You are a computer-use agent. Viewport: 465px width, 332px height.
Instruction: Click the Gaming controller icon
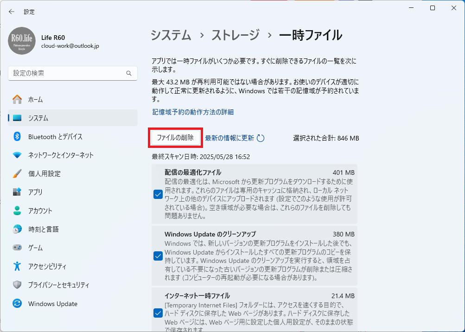click(17, 248)
